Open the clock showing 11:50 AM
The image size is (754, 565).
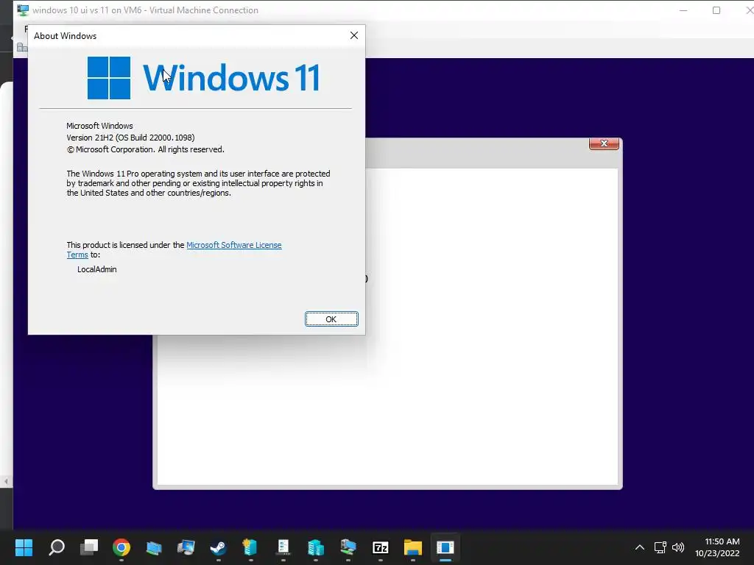717,547
